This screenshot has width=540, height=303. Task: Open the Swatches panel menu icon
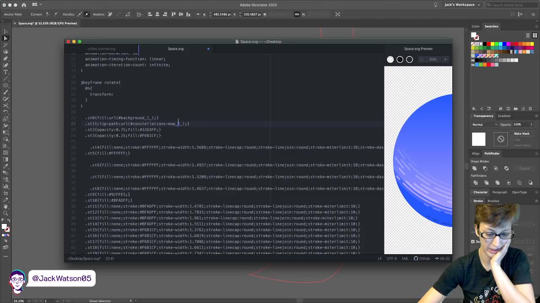point(536,26)
